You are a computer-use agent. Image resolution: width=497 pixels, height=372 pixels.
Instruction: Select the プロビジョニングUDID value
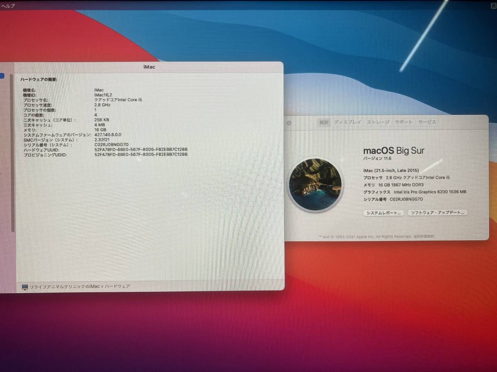click(141, 155)
